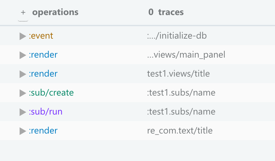Select the :.../initialize-db trace text
The image size is (275, 161).
tap(177, 36)
